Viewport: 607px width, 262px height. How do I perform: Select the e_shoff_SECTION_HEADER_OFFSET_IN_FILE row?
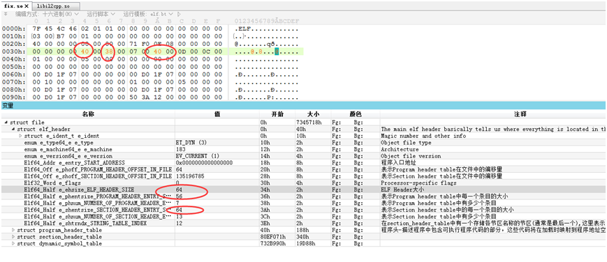point(303,176)
